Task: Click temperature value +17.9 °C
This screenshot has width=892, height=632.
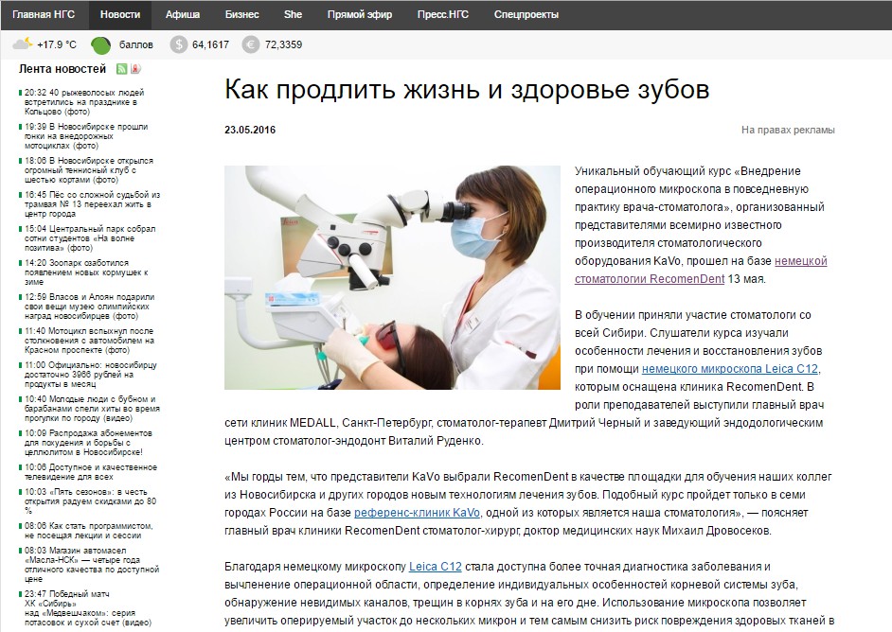Action: coord(56,44)
